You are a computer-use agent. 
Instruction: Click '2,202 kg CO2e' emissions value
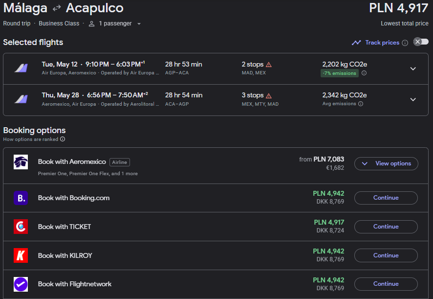[345, 65]
